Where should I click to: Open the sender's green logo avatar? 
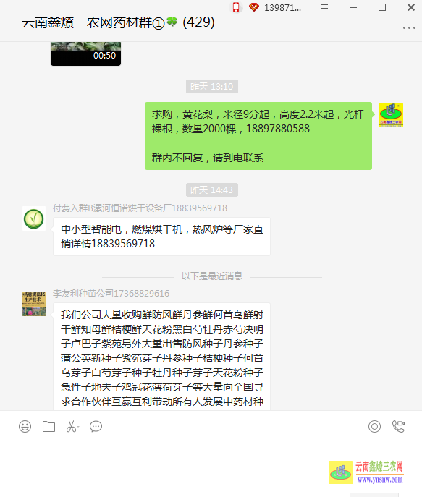391,115
